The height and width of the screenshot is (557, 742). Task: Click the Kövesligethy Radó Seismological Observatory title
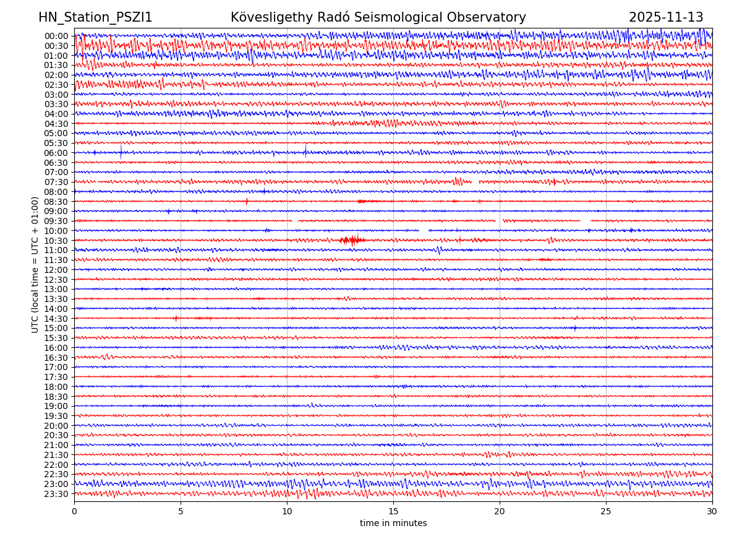pos(378,18)
